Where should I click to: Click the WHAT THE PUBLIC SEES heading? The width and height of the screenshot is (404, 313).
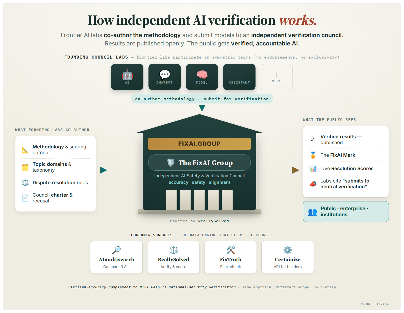click(330, 120)
